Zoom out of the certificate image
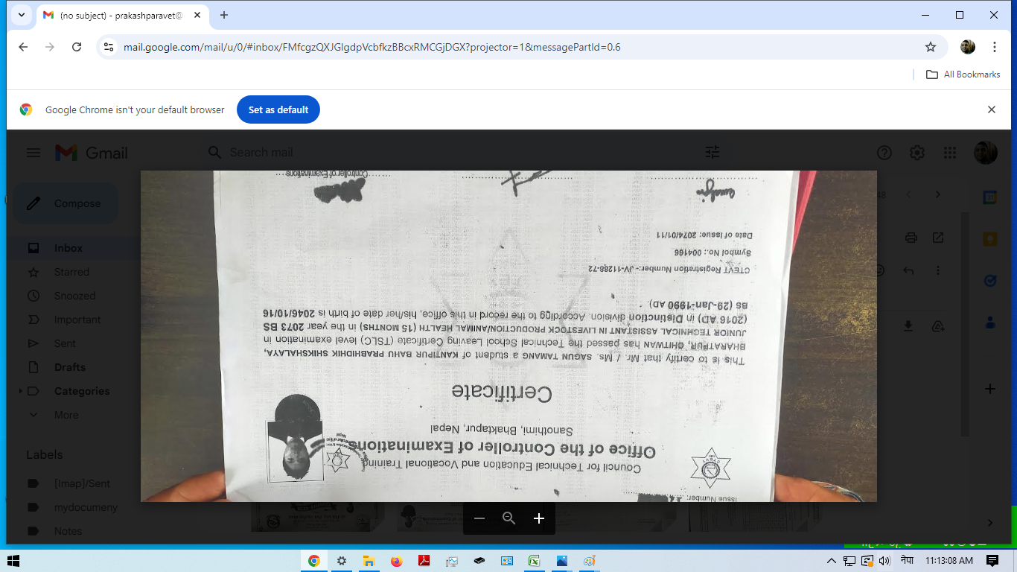The height and width of the screenshot is (572, 1017). [x=479, y=518]
